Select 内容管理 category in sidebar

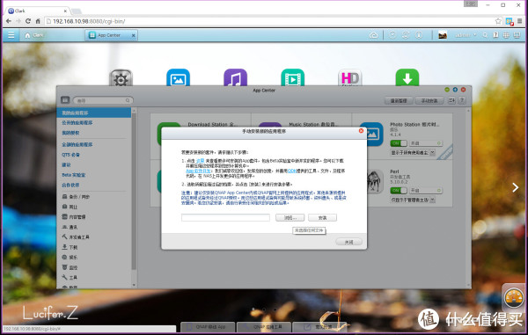74,217
